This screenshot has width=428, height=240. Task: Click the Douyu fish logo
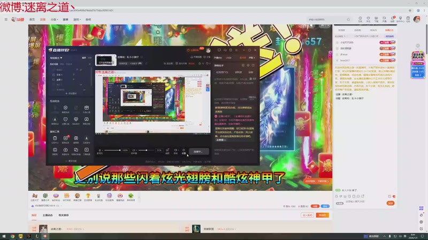18,19
